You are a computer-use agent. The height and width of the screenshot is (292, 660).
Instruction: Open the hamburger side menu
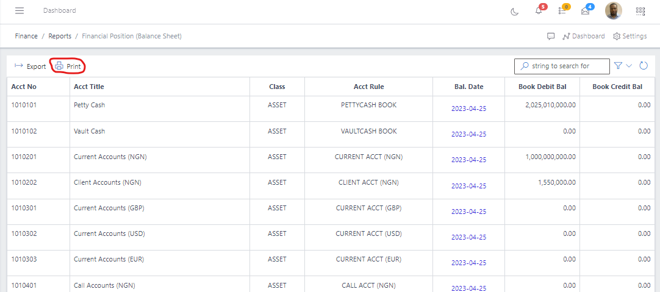[20, 10]
